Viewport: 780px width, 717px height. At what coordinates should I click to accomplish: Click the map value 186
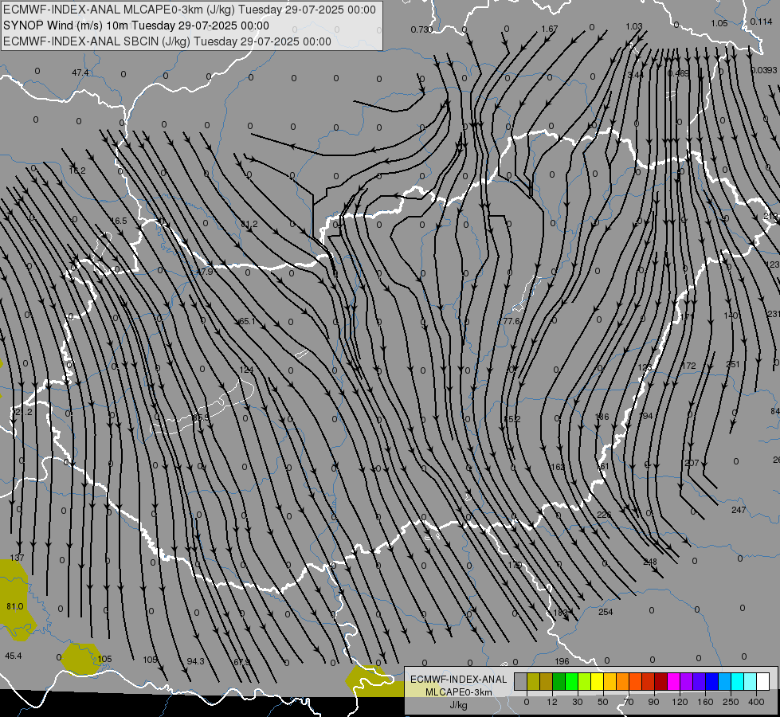[602, 417]
